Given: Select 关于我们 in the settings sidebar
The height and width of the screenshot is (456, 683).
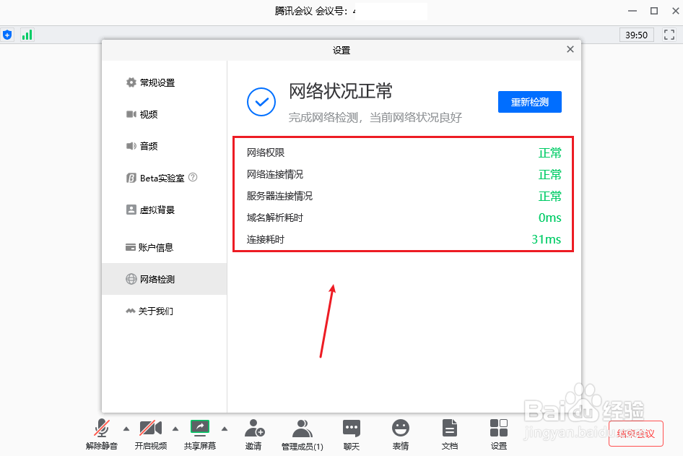Looking at the screenshot, I should (164, 311).
